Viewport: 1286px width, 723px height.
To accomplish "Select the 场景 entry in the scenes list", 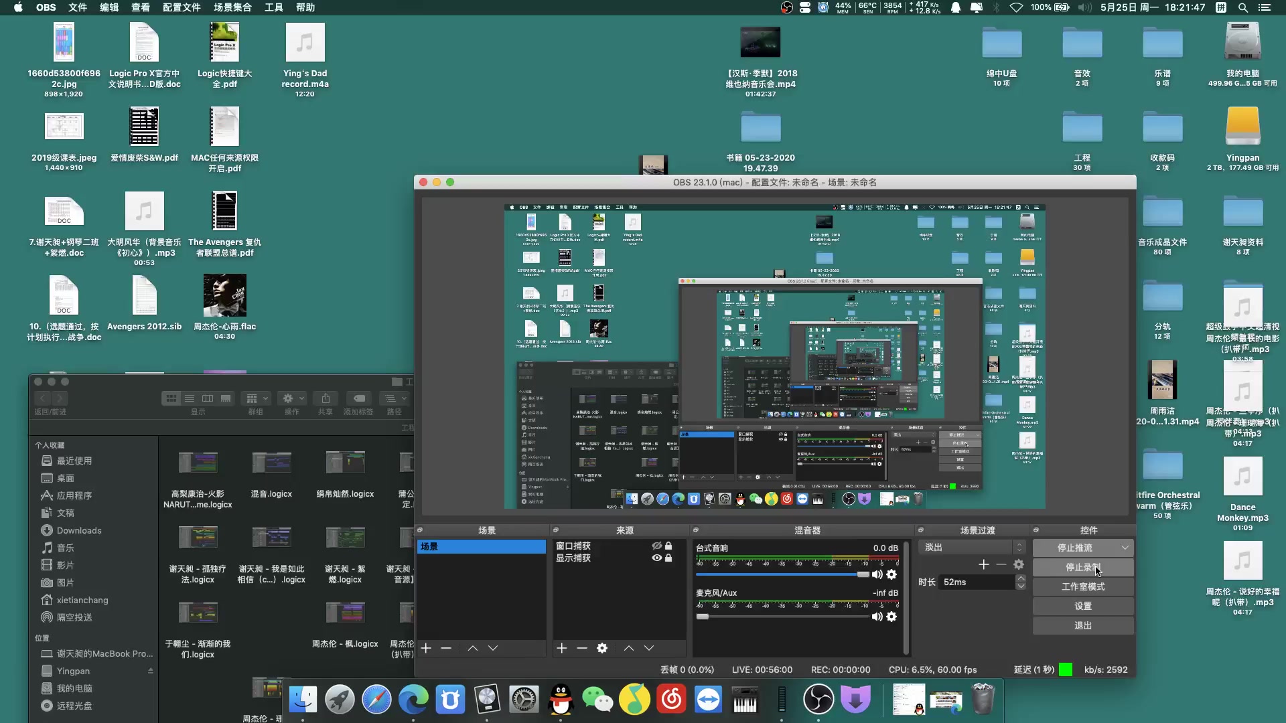I will [x=481, y=547].
